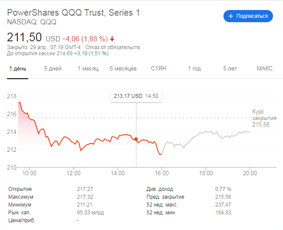This screenshot has height=230, width=283.
Task: Open the 5 лет chart range
Action: point(230,69)
